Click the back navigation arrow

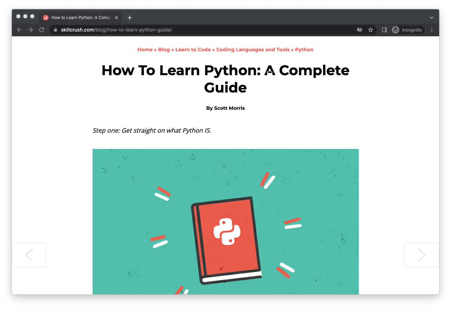tap(19, 30)
